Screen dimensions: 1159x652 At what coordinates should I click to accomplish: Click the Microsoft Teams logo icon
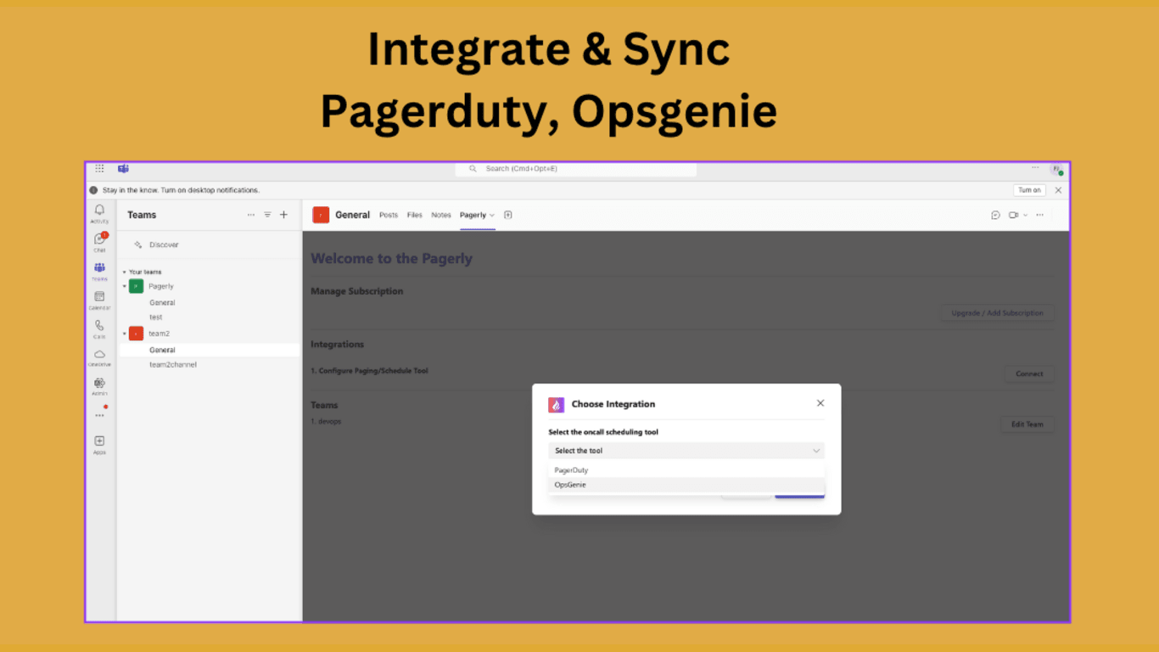(123, 169)
